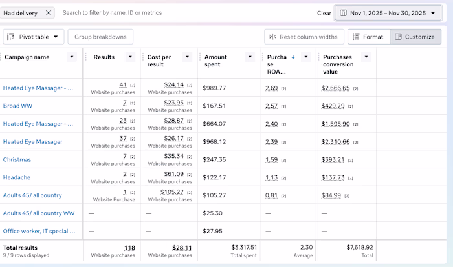Click the 2.69 ROAS value
This screenshot has height=267, width=453.
tap(272, 88)
